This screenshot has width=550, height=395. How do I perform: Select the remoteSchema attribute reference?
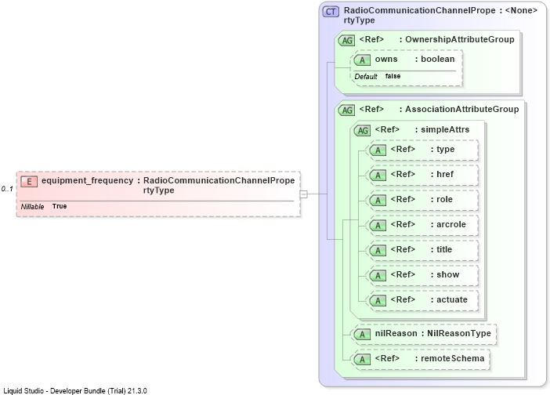tap(453, 358)
